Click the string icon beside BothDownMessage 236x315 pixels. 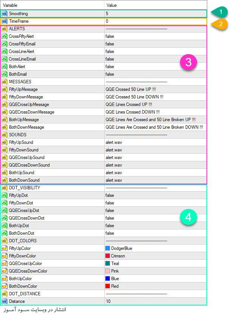pos(4,127)
